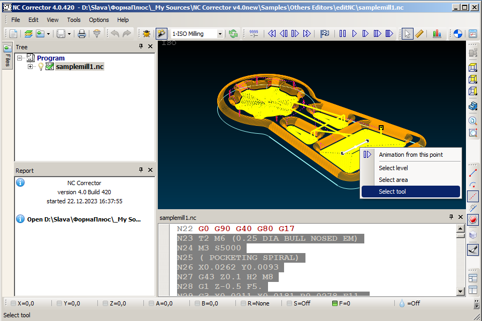Pin the Tree panel
The height and width of the screenshot is (321, 482).
pyautogui.click(x=141, y=46)
